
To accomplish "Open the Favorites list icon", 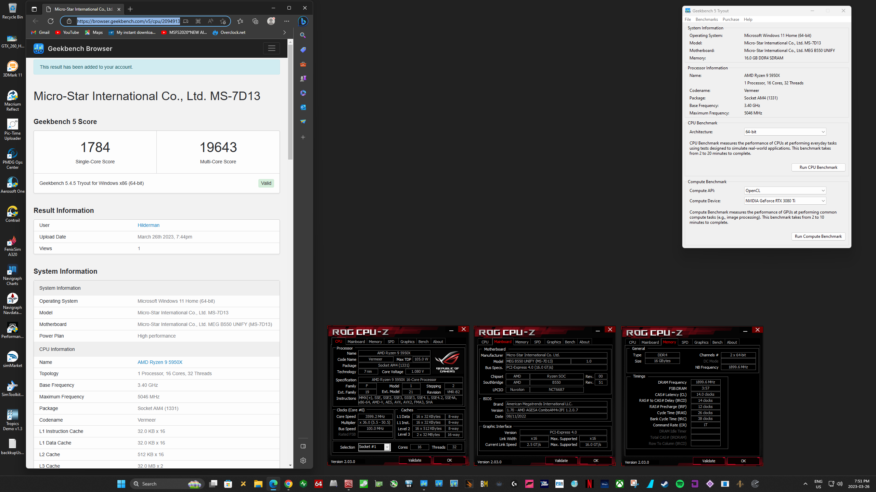I will click(240, 21).
